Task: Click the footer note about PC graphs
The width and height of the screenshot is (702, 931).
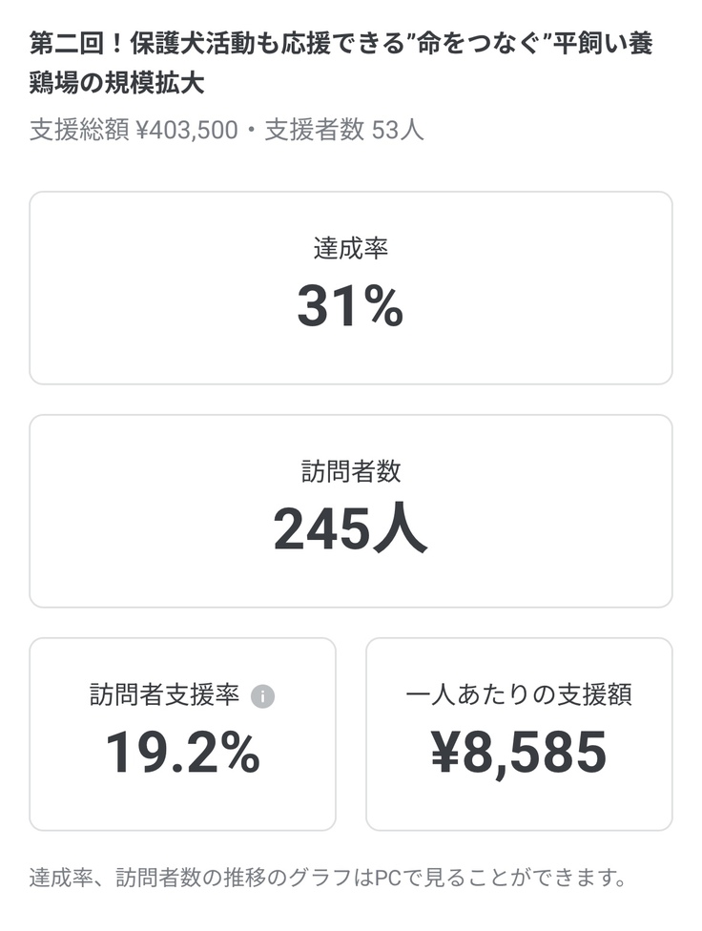Action: [x=328, y=878]
